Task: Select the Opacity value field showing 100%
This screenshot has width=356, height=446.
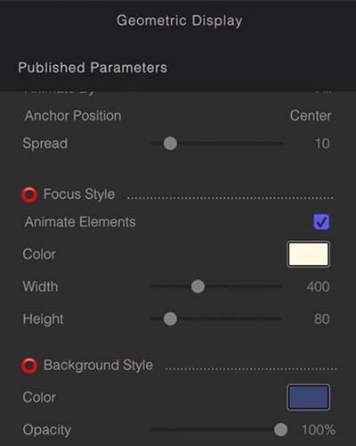Action: tap(319, 430)
